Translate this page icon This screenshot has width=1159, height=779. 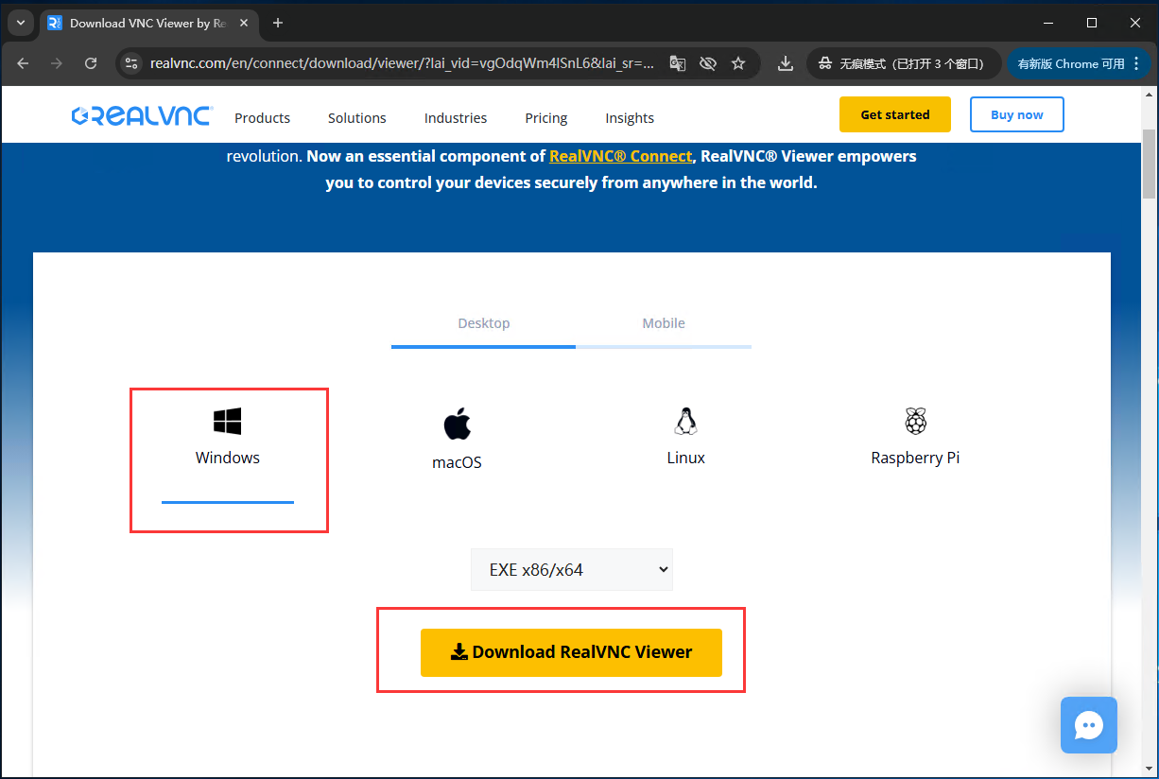tap(677, 63)
